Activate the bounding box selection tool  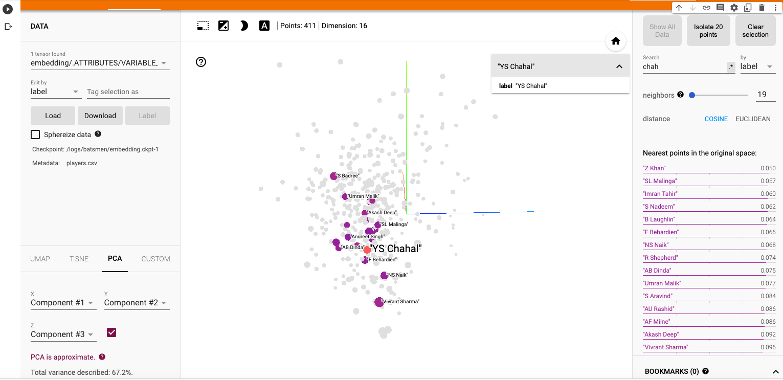click(203, 26)
